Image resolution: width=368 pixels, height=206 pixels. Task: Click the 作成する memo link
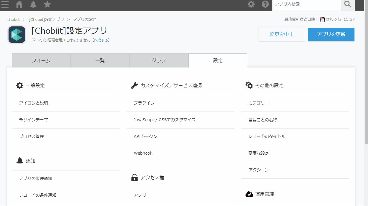[x=101, y=40]
